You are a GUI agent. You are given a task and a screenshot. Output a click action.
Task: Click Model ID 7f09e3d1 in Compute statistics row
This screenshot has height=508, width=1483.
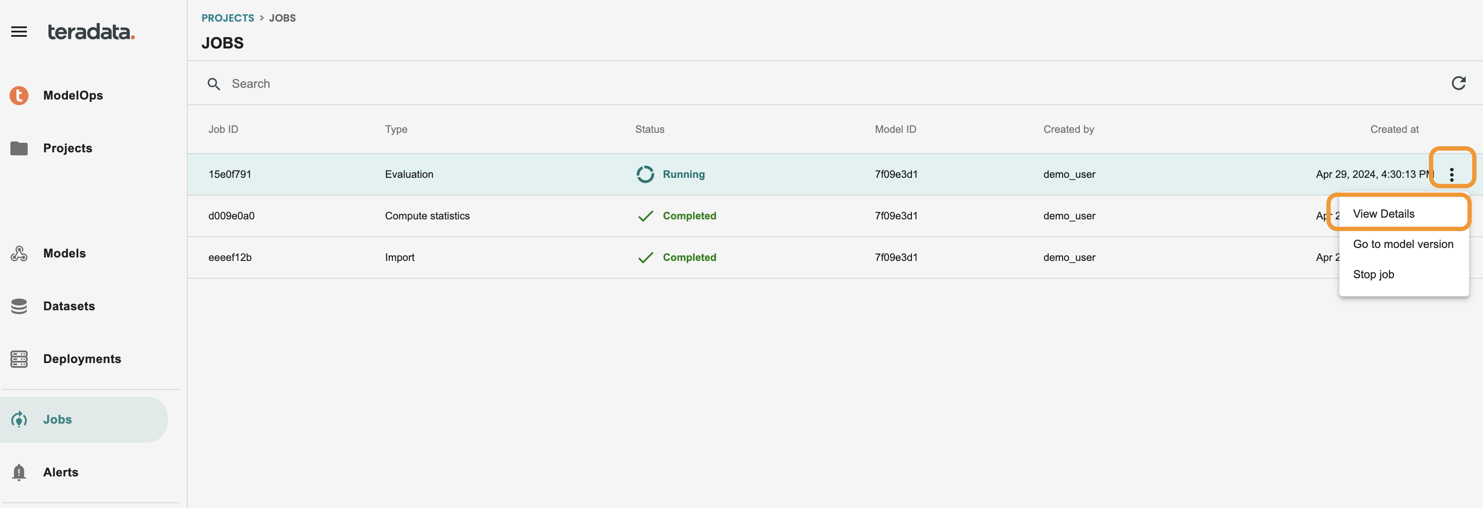click(896, 216)
